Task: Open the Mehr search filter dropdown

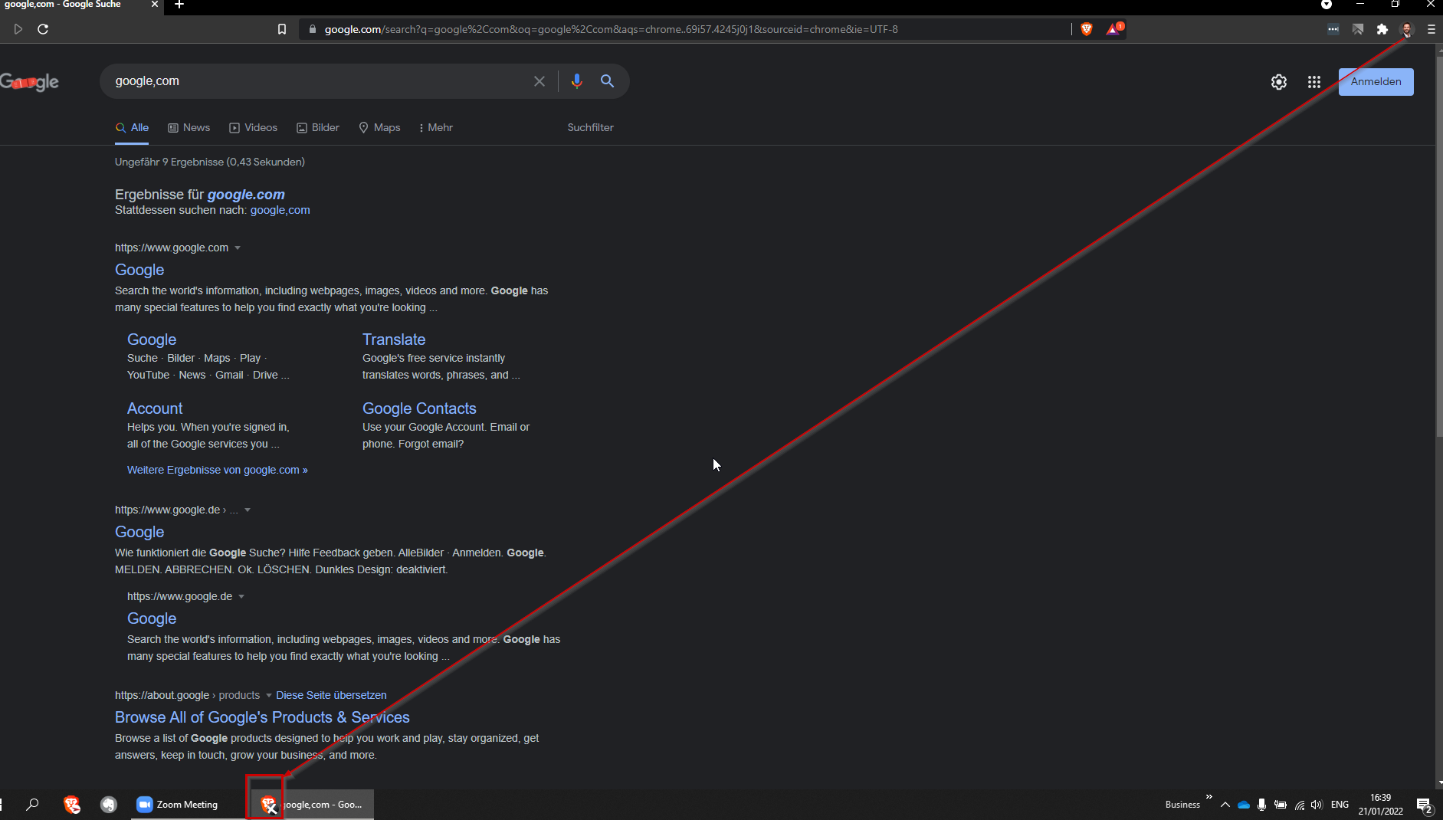Action: pyautogui.click(x=435, y=127)
